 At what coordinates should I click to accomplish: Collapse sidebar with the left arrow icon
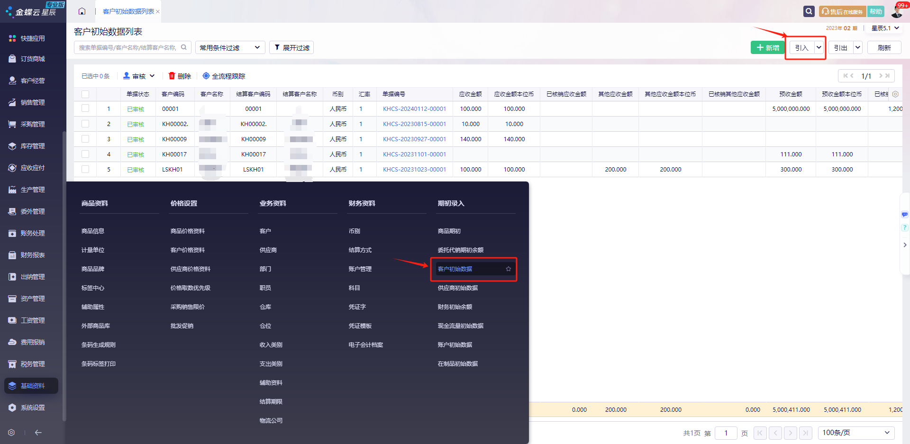(x=38, y=433)
